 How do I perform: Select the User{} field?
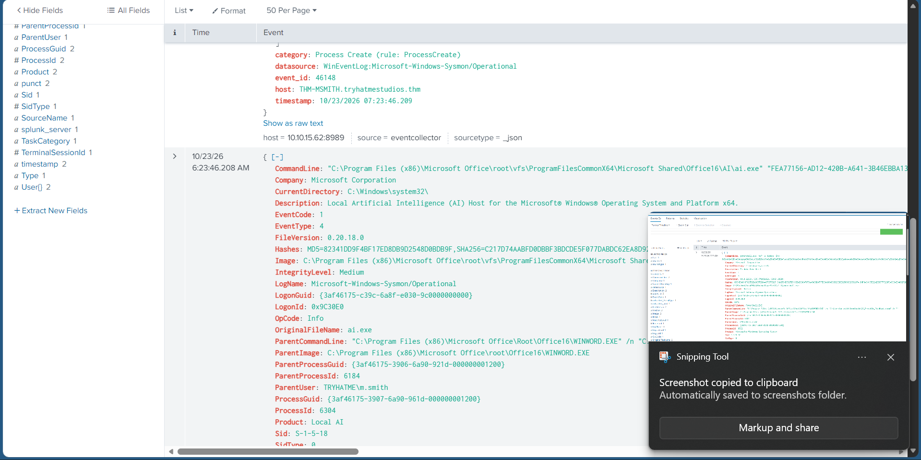32,187
